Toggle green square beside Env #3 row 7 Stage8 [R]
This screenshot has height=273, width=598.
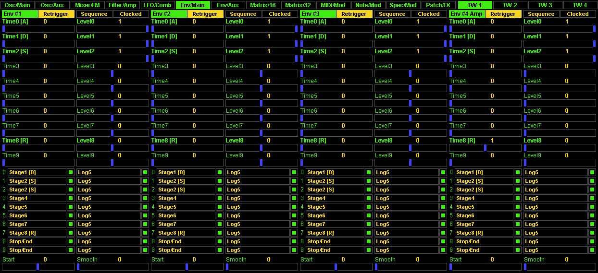(x=368, y=233)
